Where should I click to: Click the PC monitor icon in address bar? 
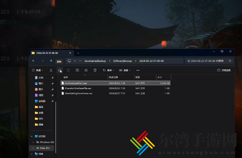69,61
